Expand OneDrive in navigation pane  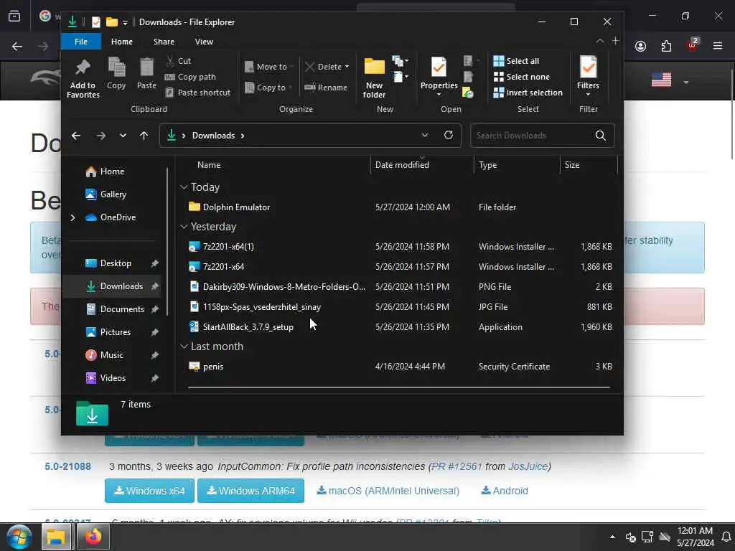(72, 217)
